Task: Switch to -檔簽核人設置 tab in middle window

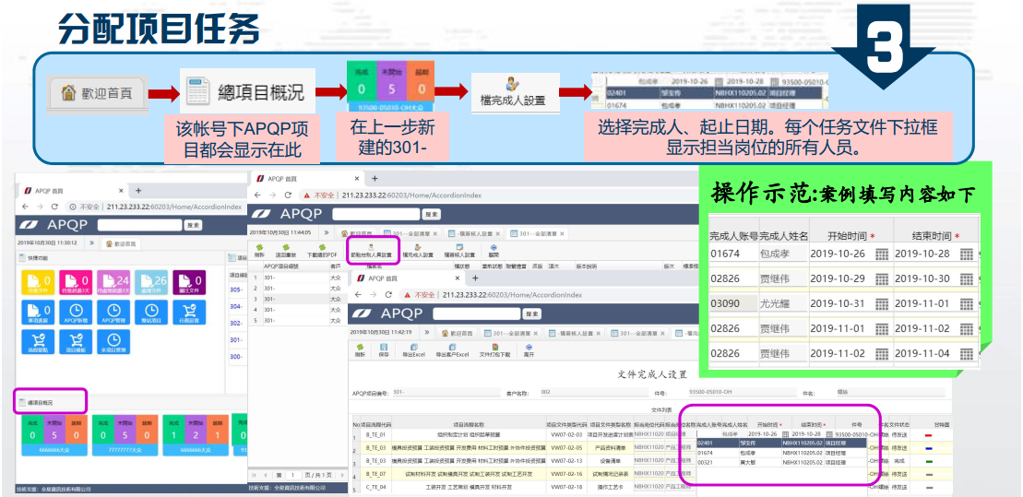Action: point(472,233)
